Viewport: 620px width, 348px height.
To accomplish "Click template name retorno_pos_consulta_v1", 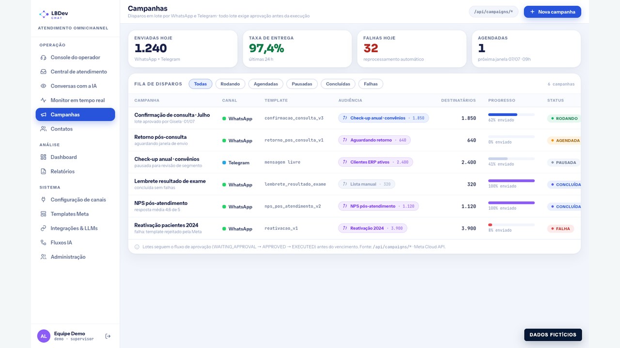I will tap(294, 140).
